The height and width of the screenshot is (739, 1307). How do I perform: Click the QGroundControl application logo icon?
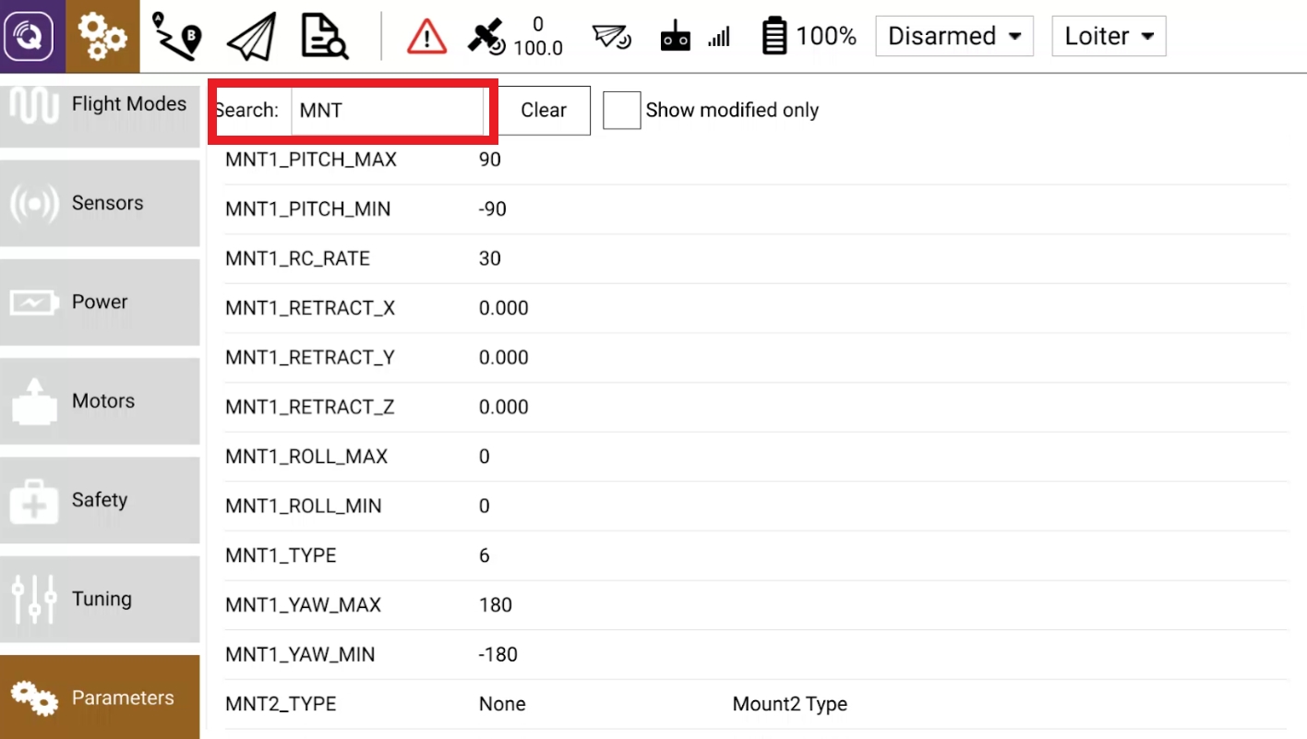[31, 36]
